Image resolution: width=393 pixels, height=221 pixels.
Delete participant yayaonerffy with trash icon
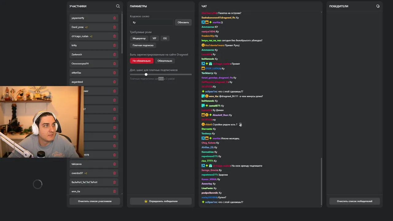[x=115, y=18]
